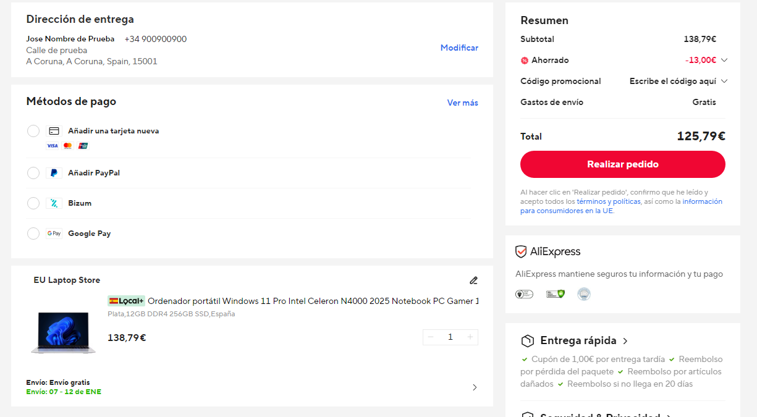
Task: Choose the Google Pay radio option
Action: [33, 234]
